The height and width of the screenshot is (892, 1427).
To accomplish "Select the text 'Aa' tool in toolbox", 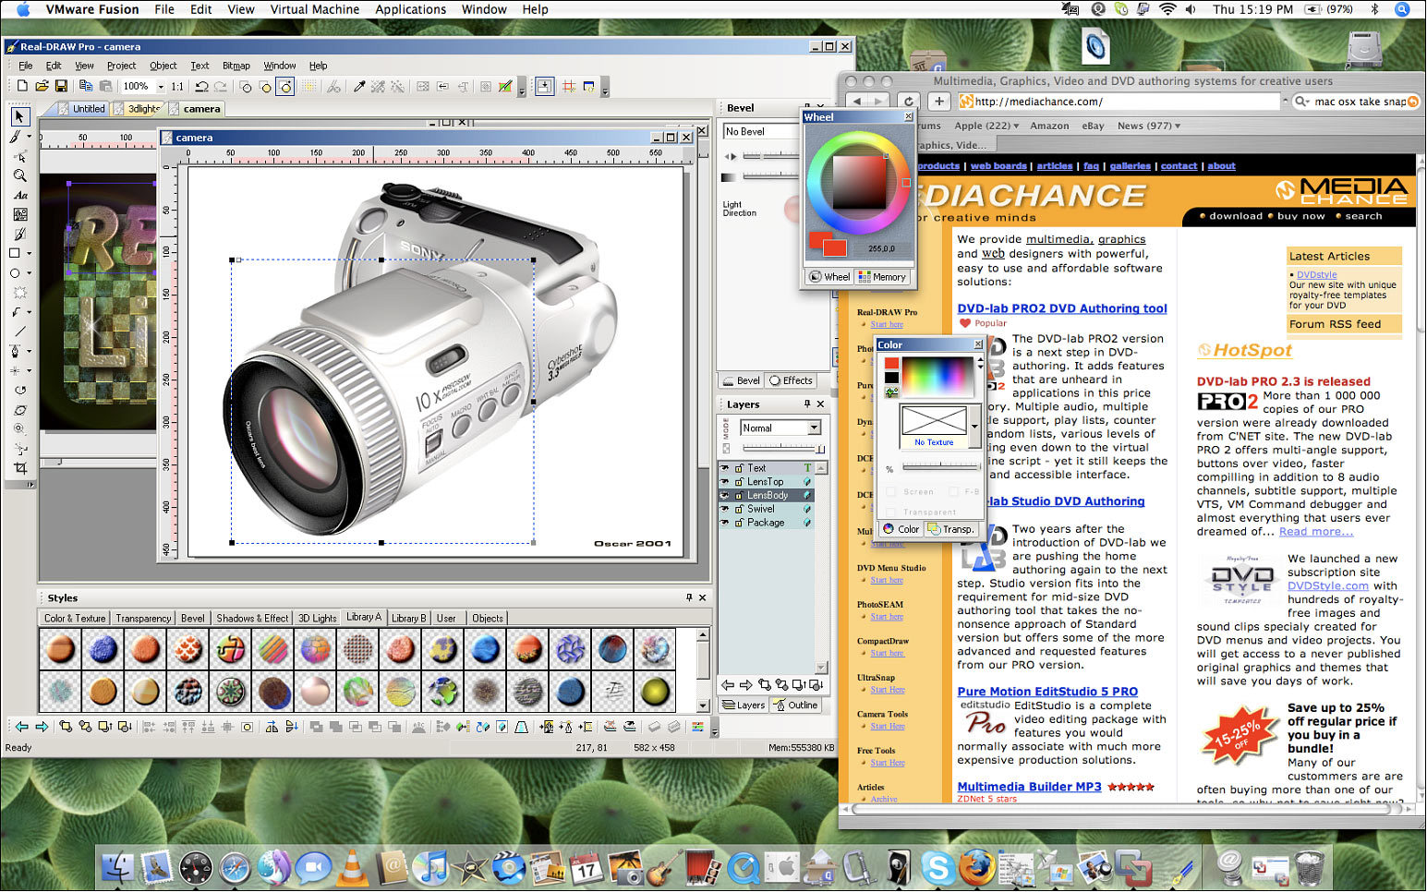I will coord(20,195).
